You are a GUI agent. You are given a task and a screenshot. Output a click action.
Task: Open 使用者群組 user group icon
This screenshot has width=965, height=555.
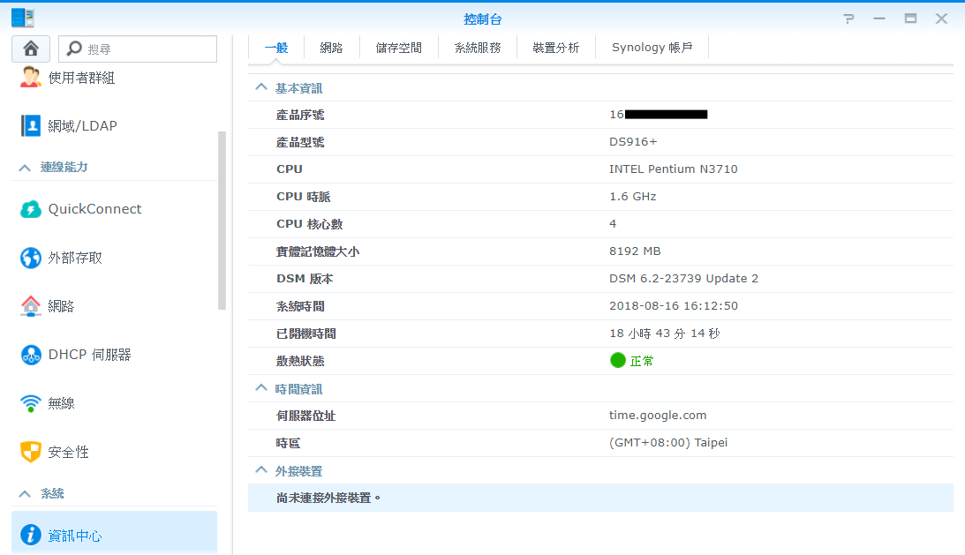(30, 78)
